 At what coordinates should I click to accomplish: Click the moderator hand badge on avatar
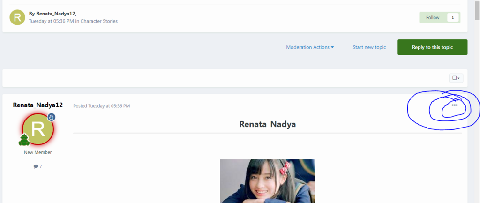[51, 117]
